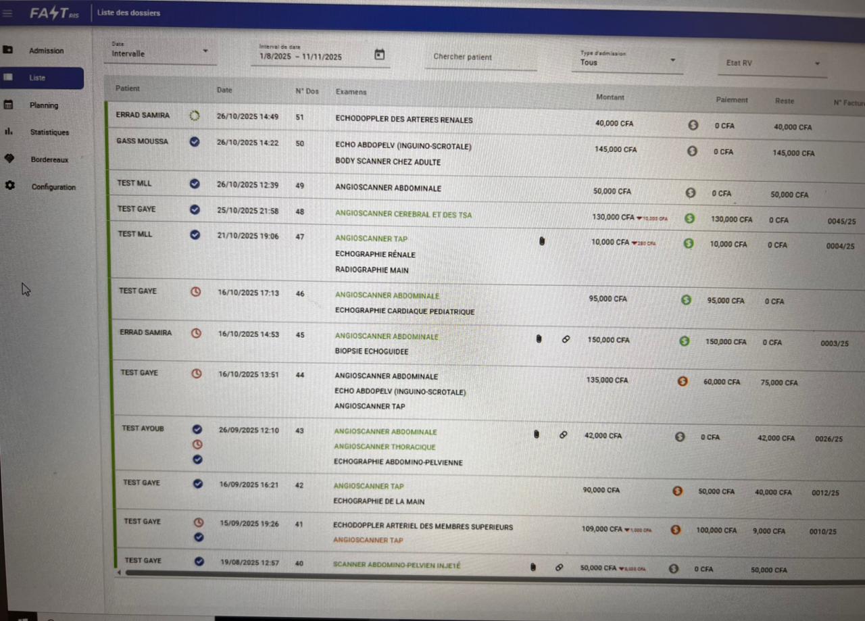Screen dimensions: 865x621
Task: Open the Configuration settings page
Action: coord(53,187)
